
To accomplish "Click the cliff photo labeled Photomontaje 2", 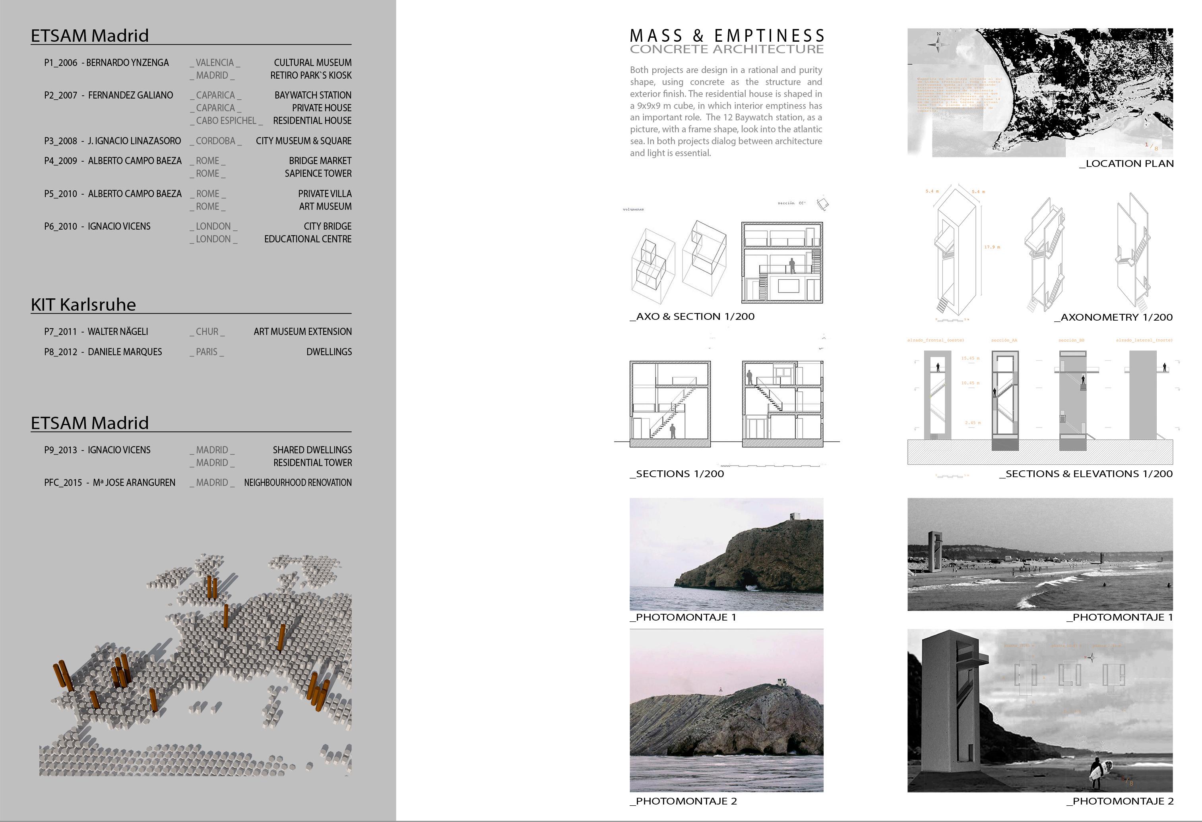I will (x=726, y=710).
